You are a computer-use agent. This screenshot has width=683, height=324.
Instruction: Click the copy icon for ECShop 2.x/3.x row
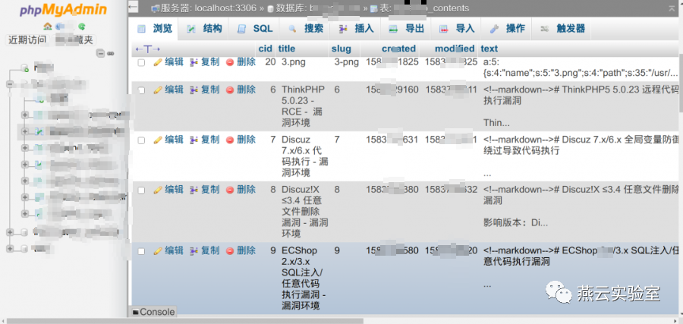(x=194, y=251)
